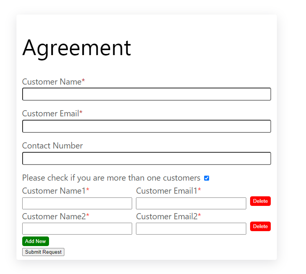Screen dimensions: 306x274
Task: Click the "Contact Number" label
Action: click(x=52, y=146)
